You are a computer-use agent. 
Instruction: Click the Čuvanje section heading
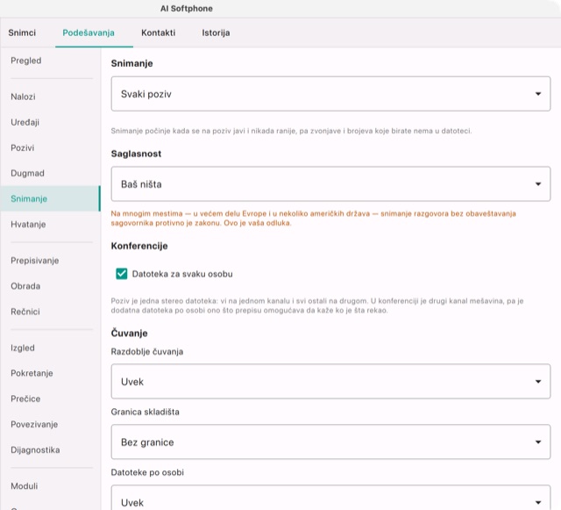click(x=129, y=333)
